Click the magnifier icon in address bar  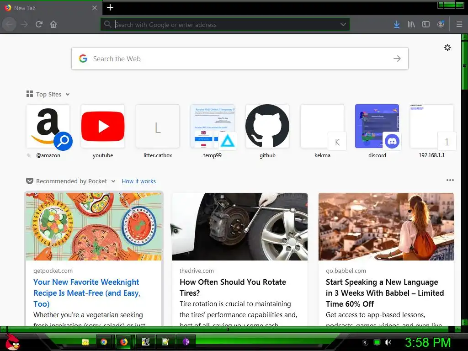[107, 24]
